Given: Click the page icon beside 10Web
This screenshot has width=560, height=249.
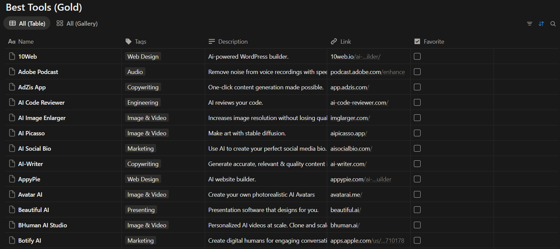Looking at the screenshot, I should (12, 56).
